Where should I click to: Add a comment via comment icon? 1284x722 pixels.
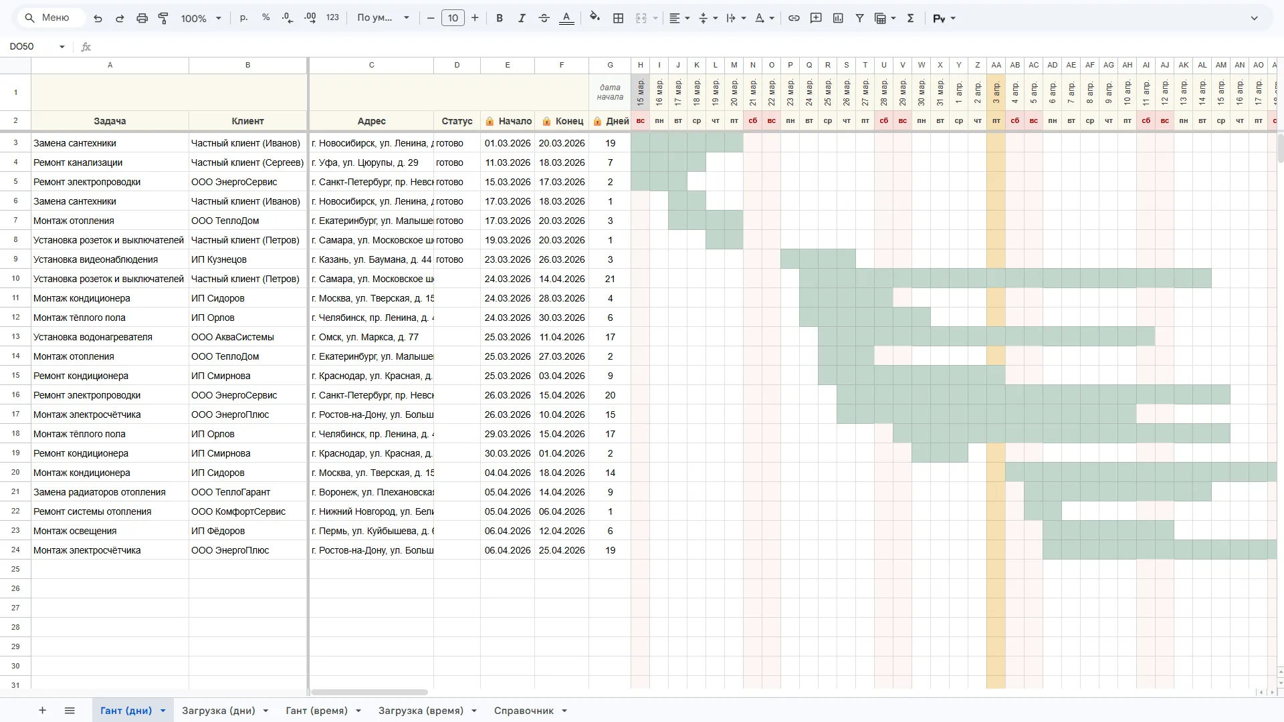(816, 18)
